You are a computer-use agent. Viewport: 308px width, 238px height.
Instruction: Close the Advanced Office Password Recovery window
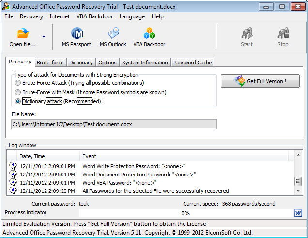(x=298, y=7)
